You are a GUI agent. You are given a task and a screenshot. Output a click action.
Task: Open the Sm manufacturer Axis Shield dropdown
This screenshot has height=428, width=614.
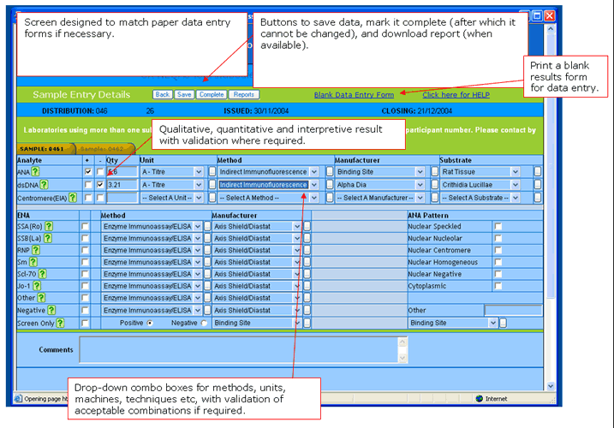(297, 262)
